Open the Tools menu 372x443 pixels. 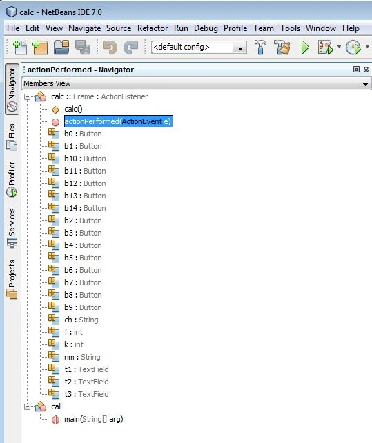(x=290, y=28)
